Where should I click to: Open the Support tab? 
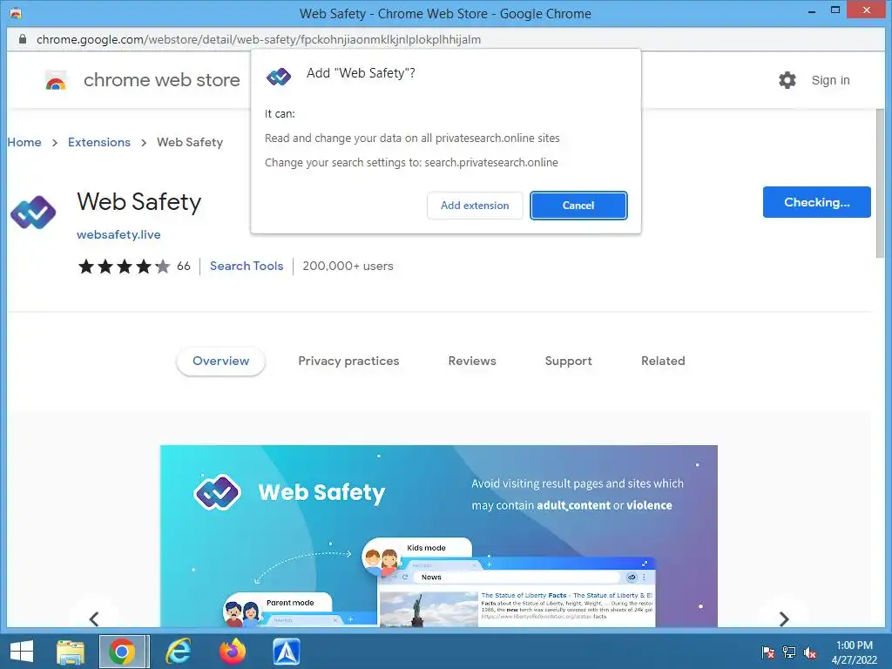568,361
